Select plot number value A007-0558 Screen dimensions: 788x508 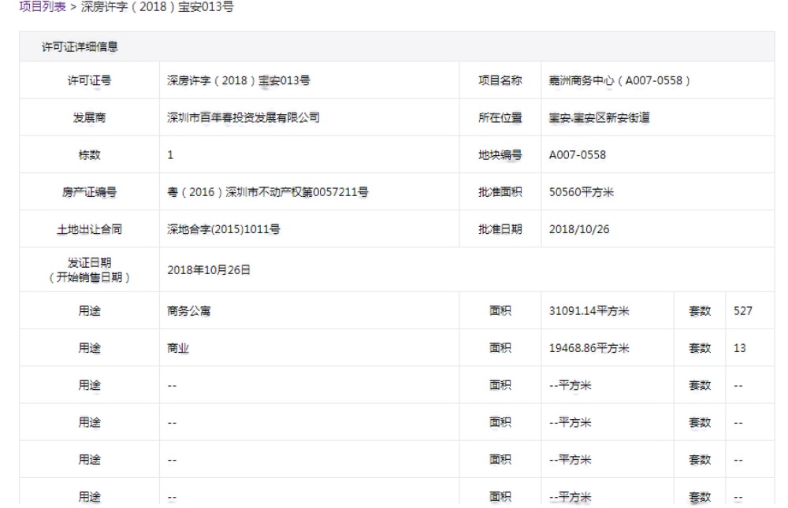[x=578, y=154]
